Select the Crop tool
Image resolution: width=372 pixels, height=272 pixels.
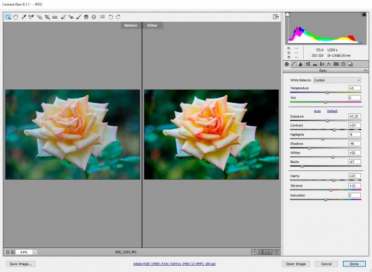pos(47,17)
